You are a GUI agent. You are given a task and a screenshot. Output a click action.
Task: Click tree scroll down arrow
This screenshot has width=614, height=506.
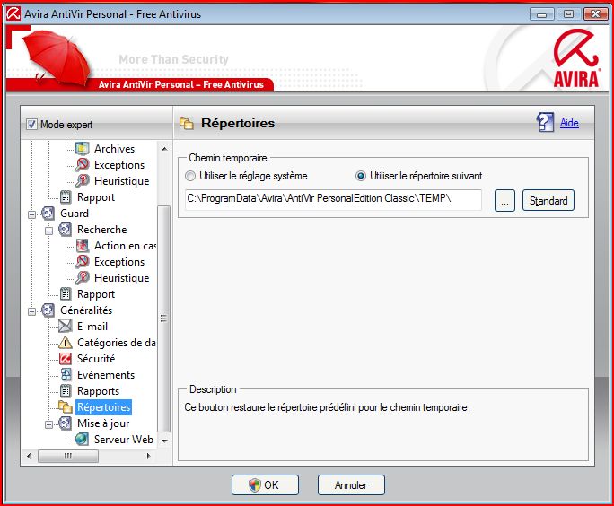[164, 441]
